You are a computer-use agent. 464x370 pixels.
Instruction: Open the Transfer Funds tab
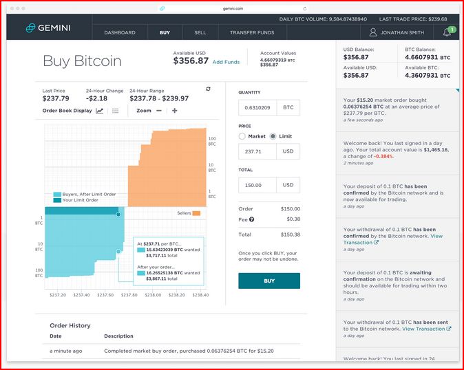(252, 32)
